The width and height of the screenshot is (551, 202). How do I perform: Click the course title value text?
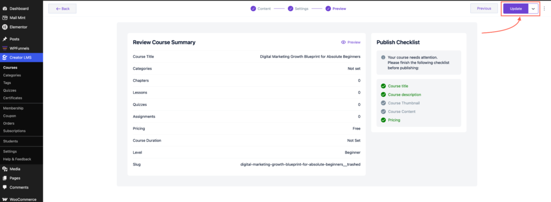(310, 56)
